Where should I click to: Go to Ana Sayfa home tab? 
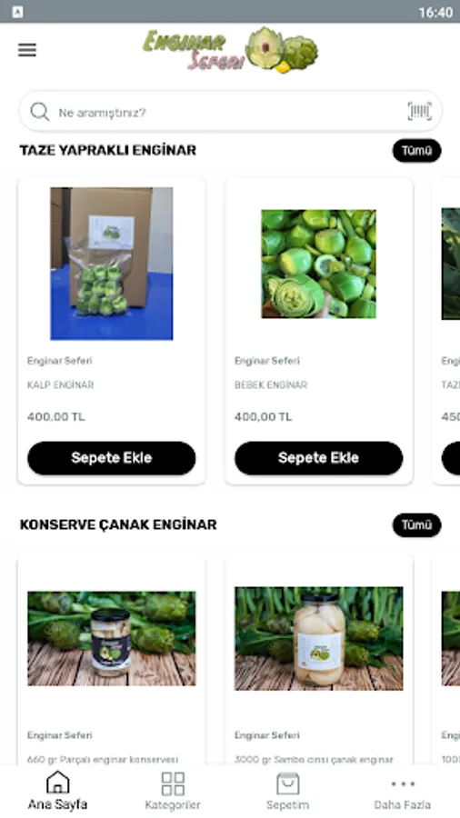(57, 791)
